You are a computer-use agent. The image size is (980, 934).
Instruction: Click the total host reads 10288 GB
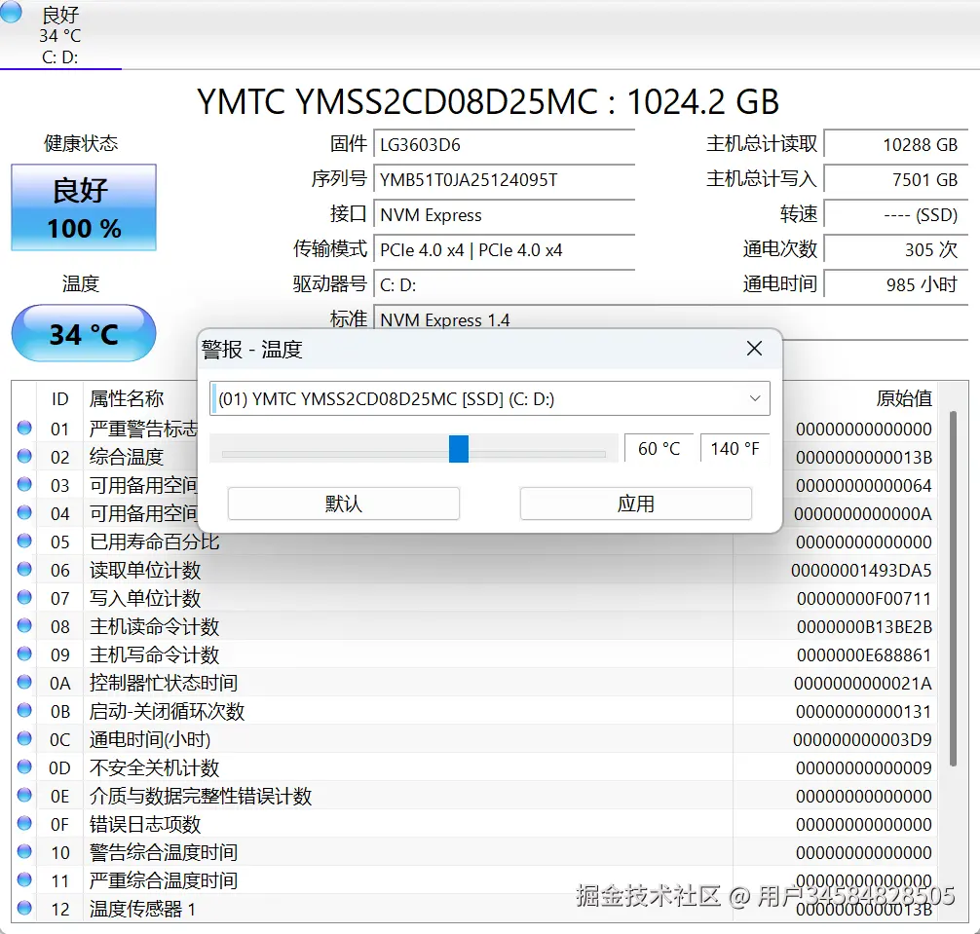[x=895, y=145]
